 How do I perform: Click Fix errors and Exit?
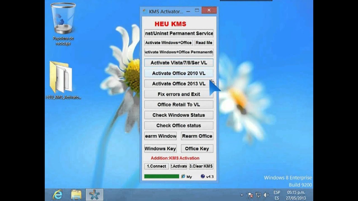coord(179,94)
